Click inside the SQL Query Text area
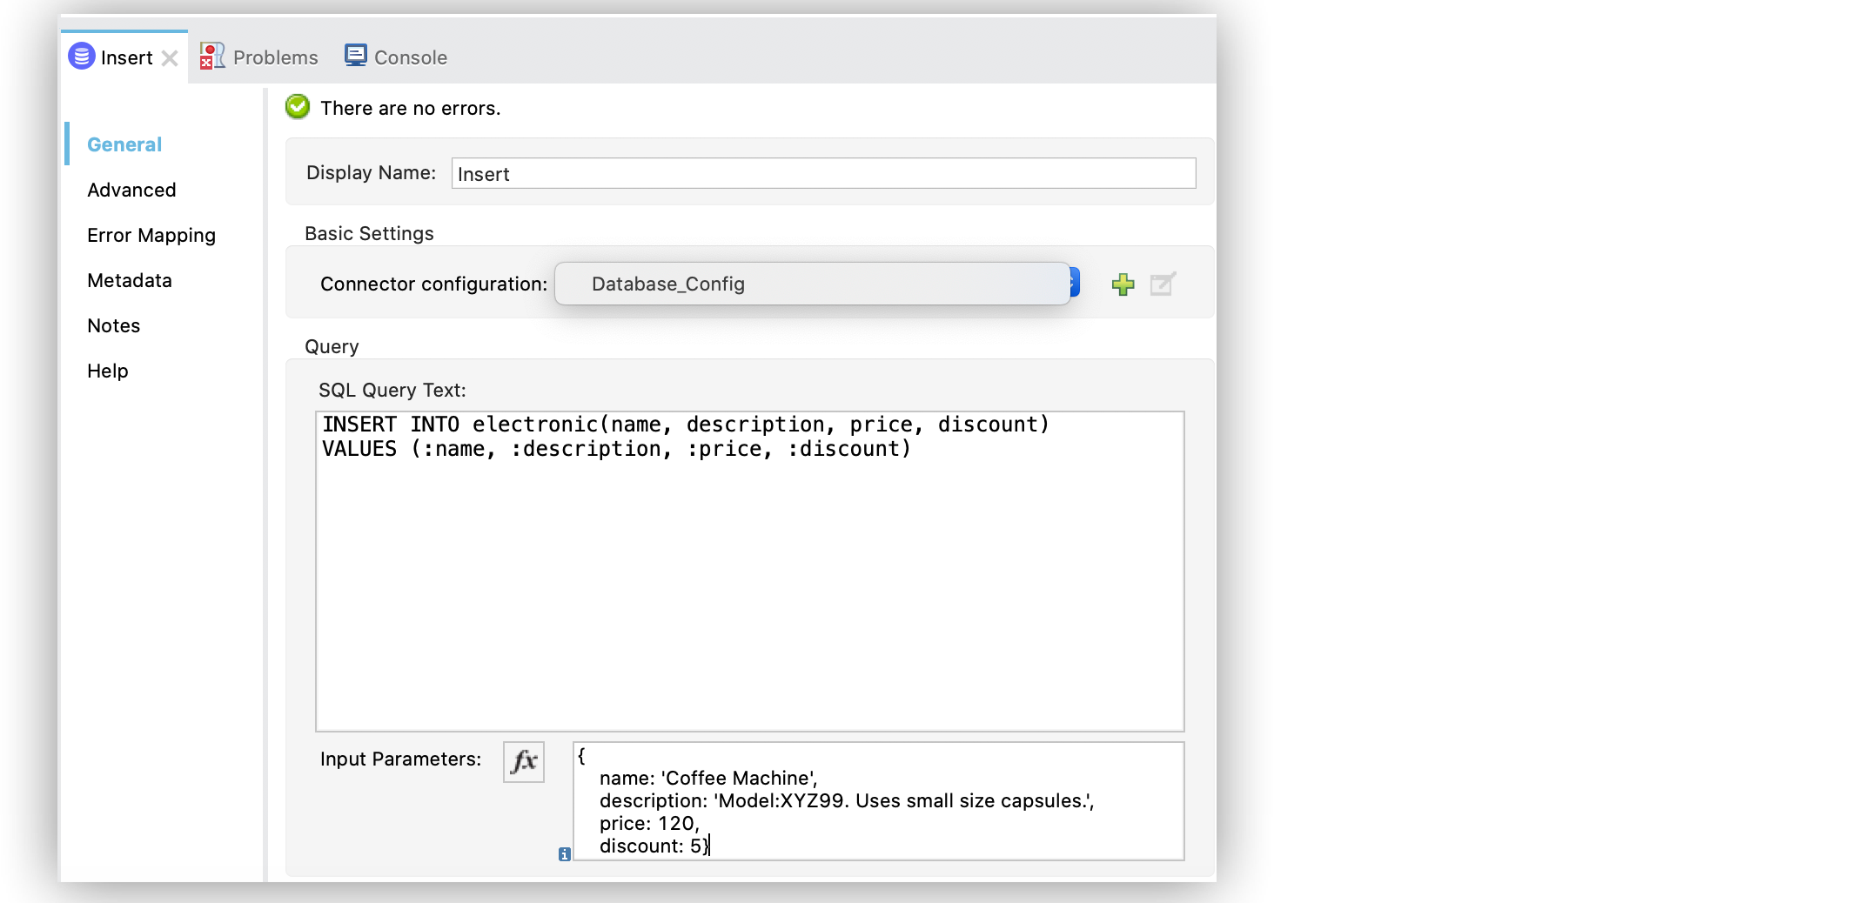Viewport: 1864px width, 903px height. [748, 565]
